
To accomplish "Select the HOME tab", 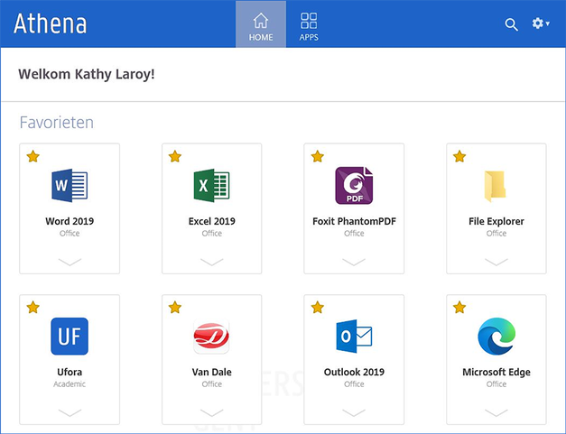I will pyautogui.click(x=261, y=25).
